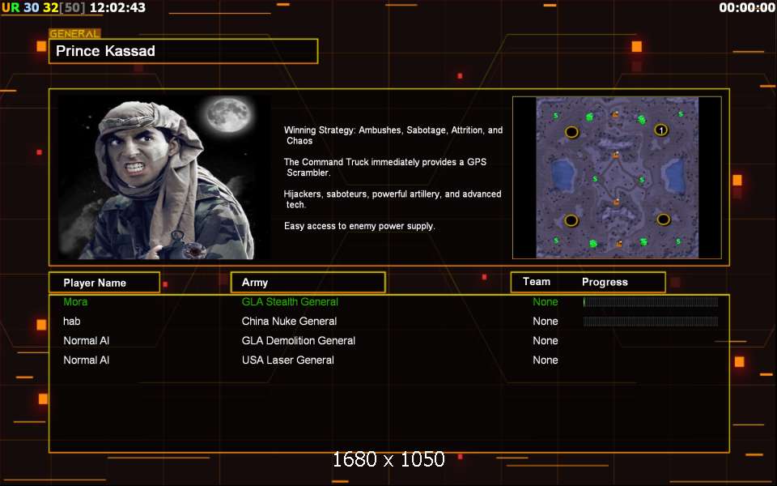Image resolution: width=777 pixels, height=486 pixels.
Task: Click the 00:00:00 game timer
Action: 747,7
